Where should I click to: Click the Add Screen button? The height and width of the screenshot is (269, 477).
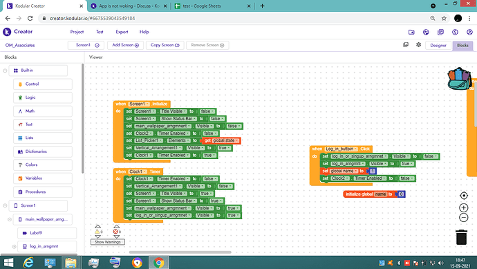coord(125,46)
